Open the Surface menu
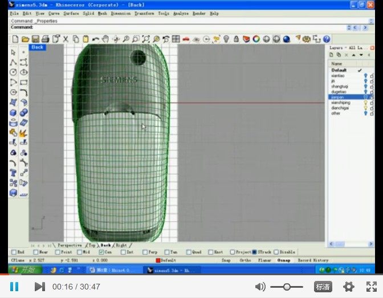This screenshot has width=383, height=298. [71, 14]
